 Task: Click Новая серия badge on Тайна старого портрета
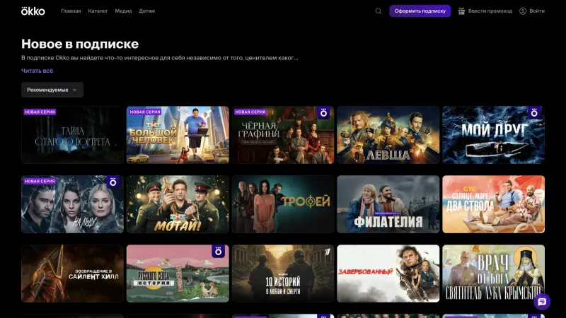40,112
